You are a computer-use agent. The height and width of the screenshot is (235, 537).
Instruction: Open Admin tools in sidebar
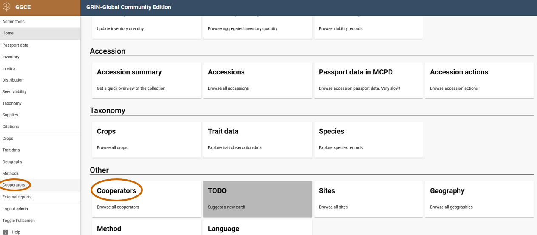[x=14, y=22]
